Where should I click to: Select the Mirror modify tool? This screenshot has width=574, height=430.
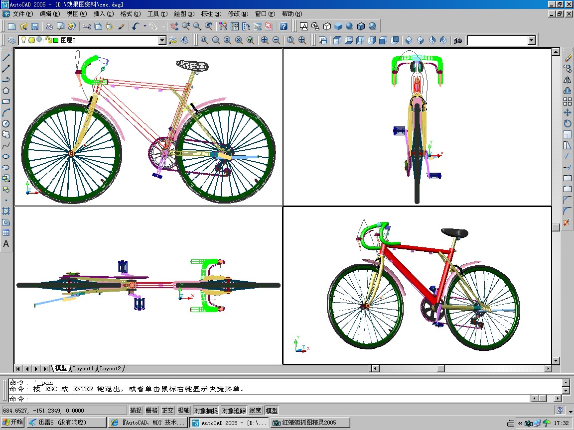point(568,80)
